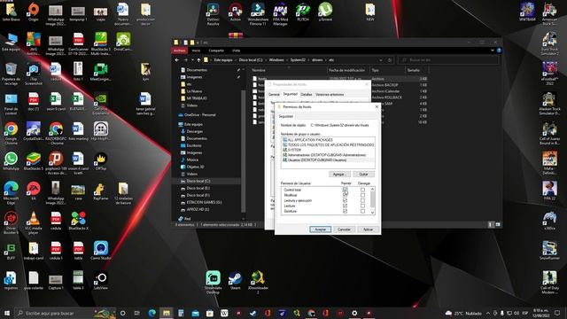The width and height of the screenshot is (567, 319).
Task: Open WhatsApp desktop icon
Action: click(x=11, y=161)
